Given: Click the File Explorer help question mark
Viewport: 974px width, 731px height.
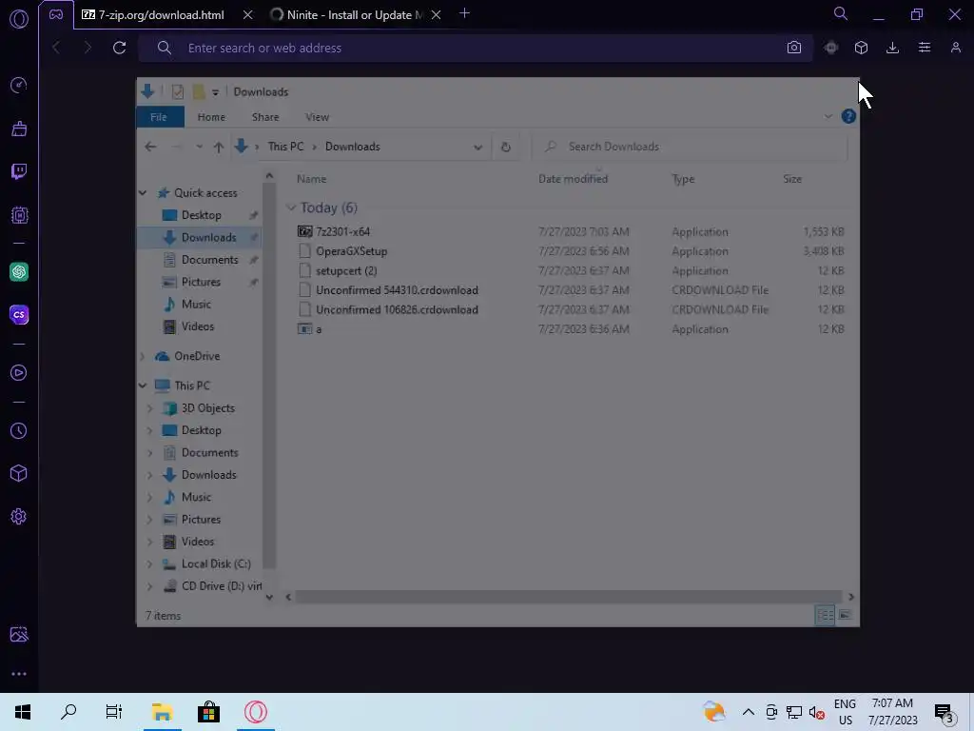Looking at the screenshot, I should point(848,116).
